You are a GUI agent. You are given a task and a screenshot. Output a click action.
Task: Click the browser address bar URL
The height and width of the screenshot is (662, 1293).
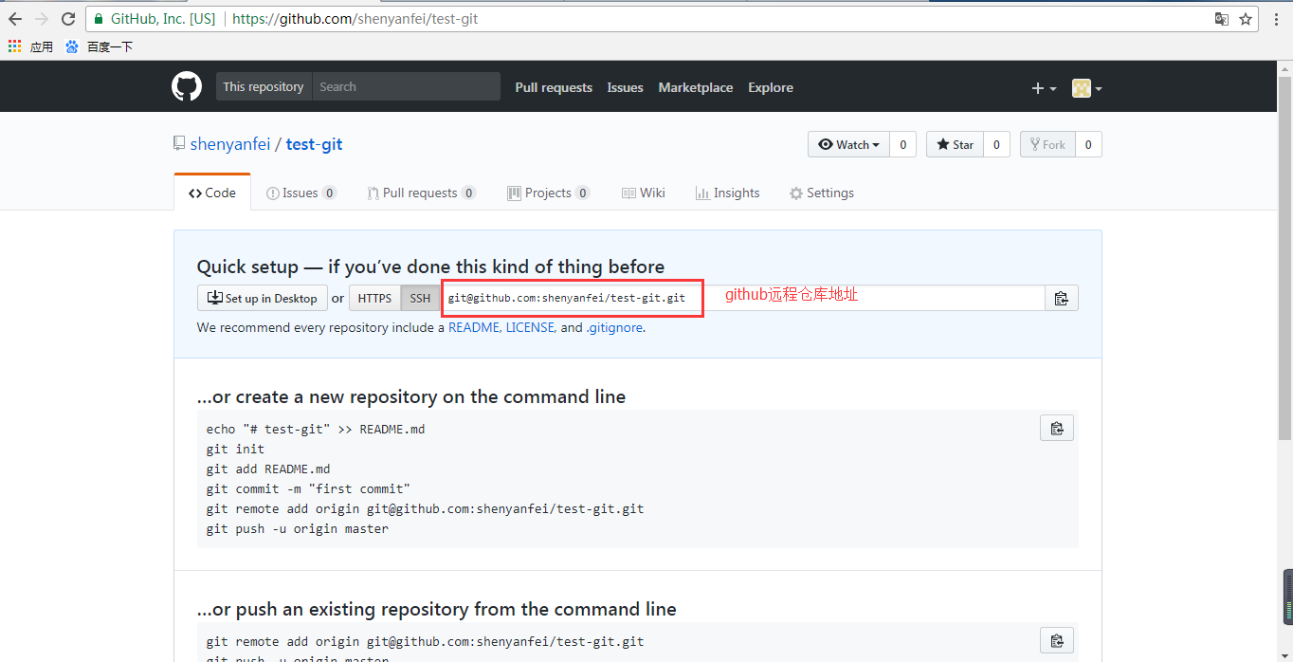(x=355, y=19)
